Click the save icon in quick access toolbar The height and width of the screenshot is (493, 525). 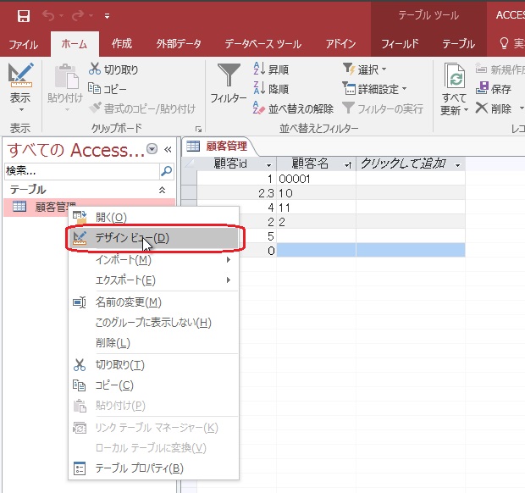(x=23, y=15)
